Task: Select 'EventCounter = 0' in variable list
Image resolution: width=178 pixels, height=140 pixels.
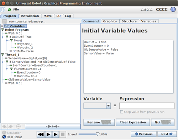Action: coord(96,46)
